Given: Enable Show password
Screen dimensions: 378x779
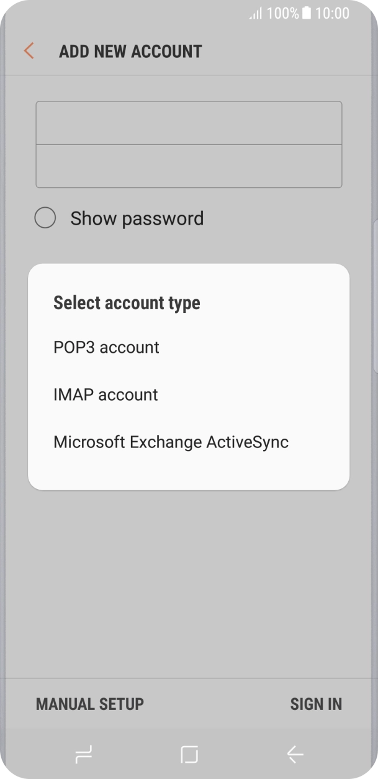Looking at the screenshot, I should (x=45, y=218).
